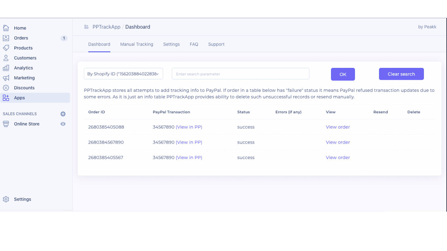Go to the Support tab
This screenshot has width=447, height=251.
point(216,44)
